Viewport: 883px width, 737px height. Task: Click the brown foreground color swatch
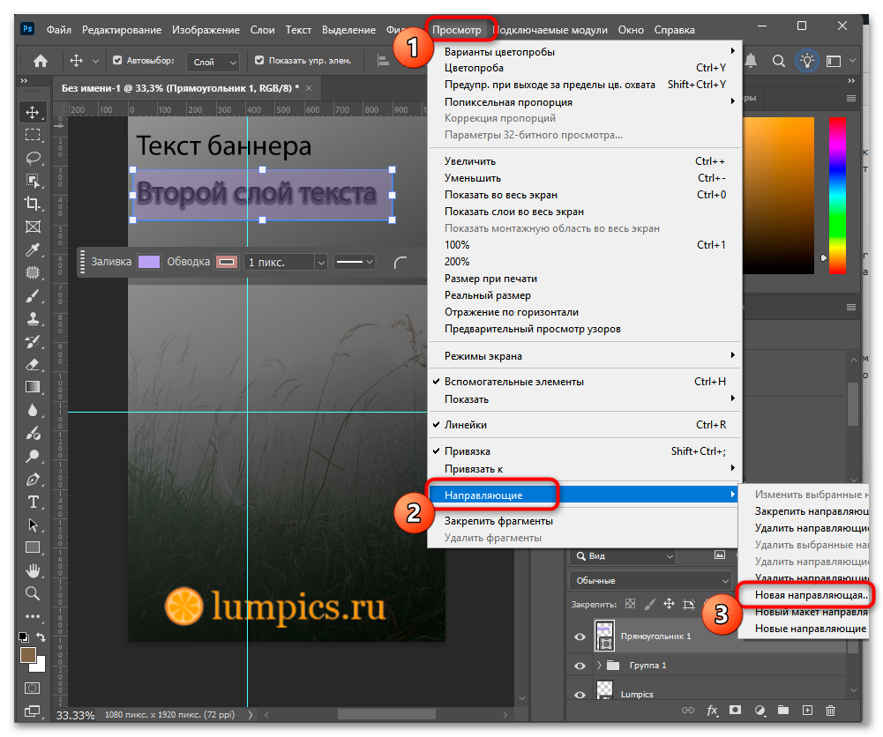point(27,655)
